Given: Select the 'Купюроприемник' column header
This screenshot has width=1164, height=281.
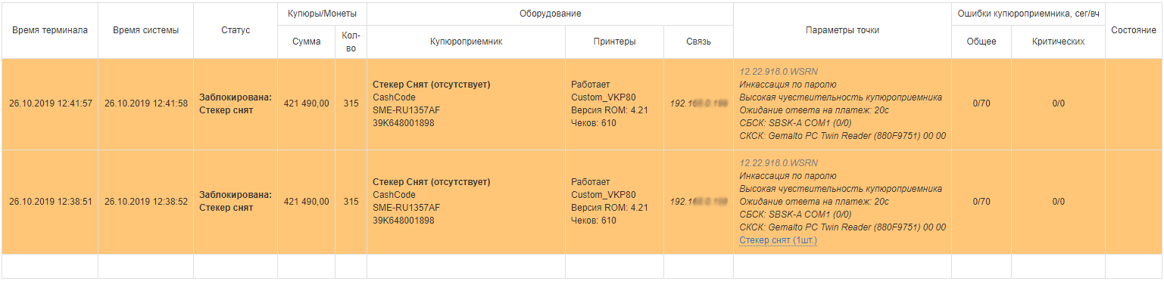Looking at the screenshot, I should (x=466, y=42).
